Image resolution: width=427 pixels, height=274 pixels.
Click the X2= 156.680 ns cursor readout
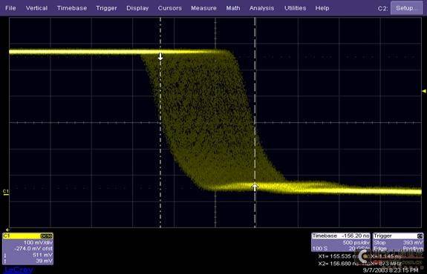point(338,264)
